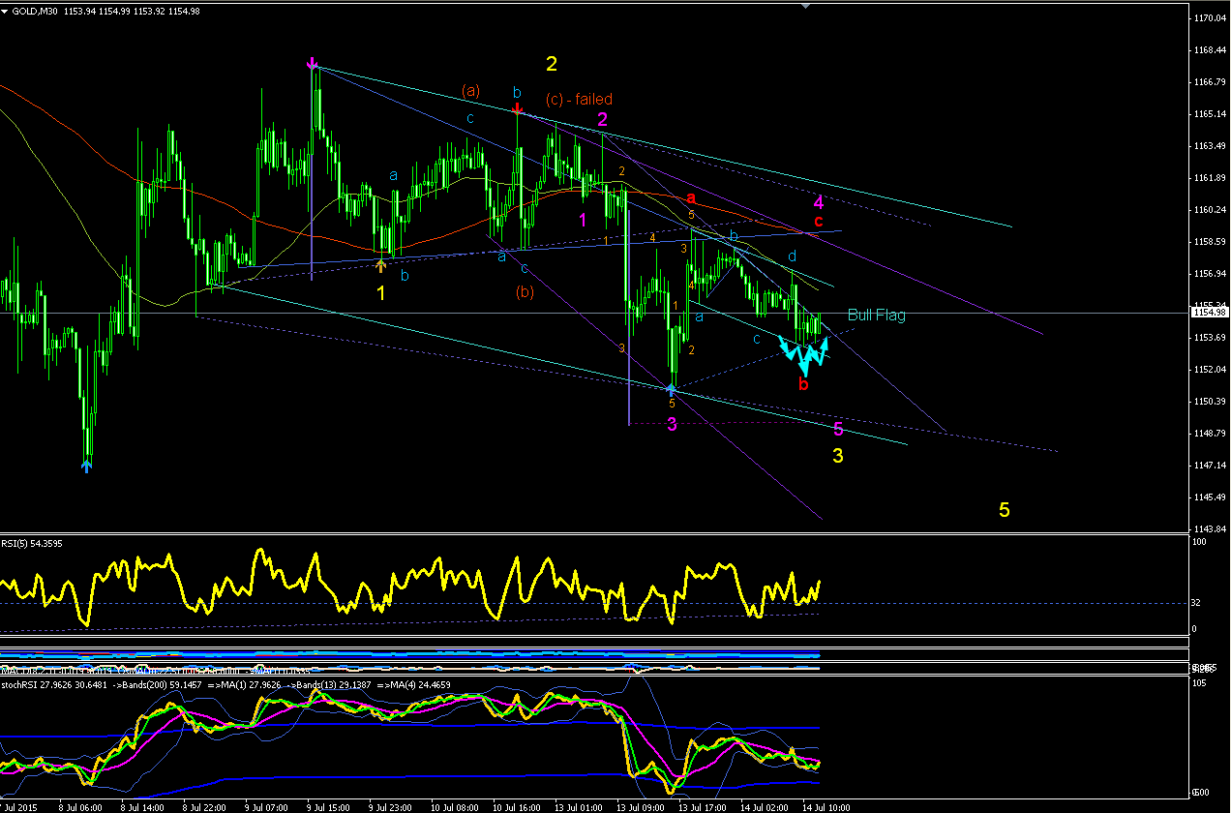The width and height of the screenshot is (1231, 813).
Task: Click the 1150.39 price axis label
Action: click(x=1209, y=401)
